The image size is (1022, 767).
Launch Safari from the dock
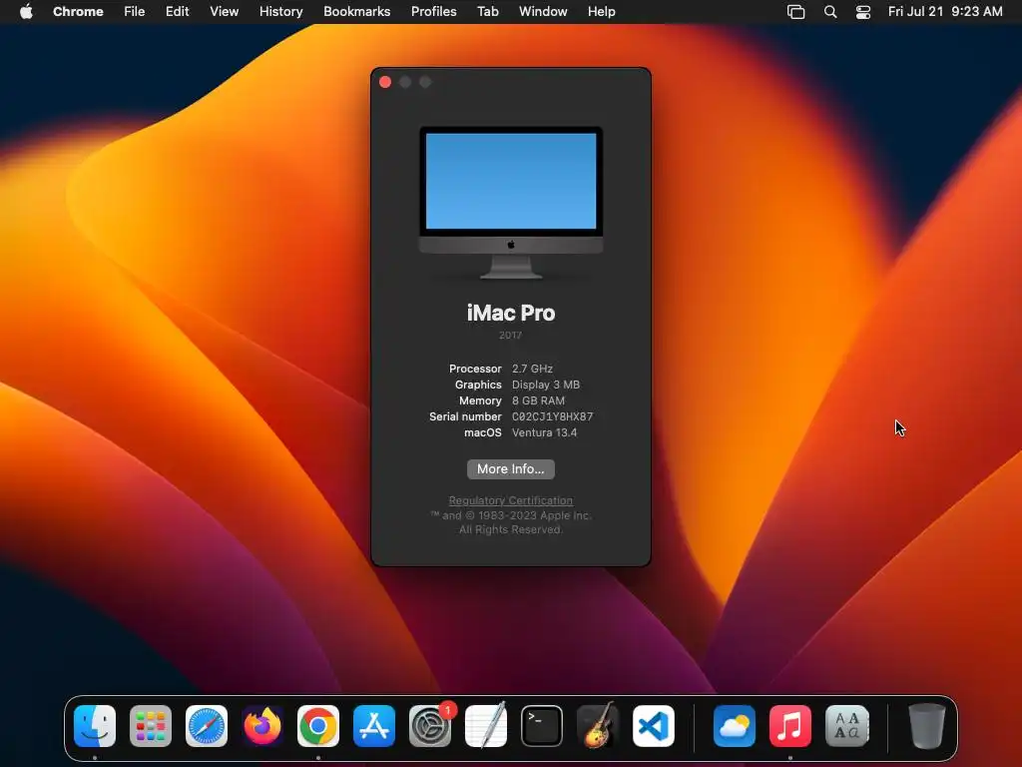[207, 726]
